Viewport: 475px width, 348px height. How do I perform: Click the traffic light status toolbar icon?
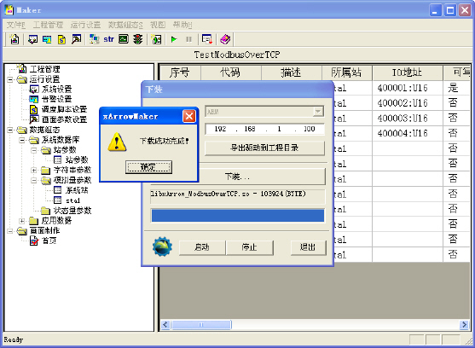click(x=138, y=39)
